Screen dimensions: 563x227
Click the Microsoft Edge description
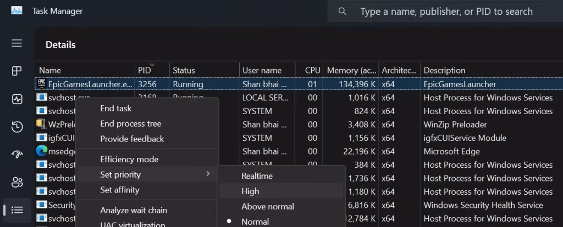click(452, 151)
